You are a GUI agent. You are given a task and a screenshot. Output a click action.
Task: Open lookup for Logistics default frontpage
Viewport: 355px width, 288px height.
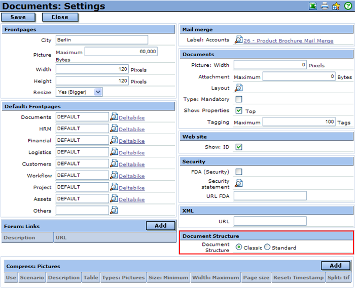(x=114, y=152)
